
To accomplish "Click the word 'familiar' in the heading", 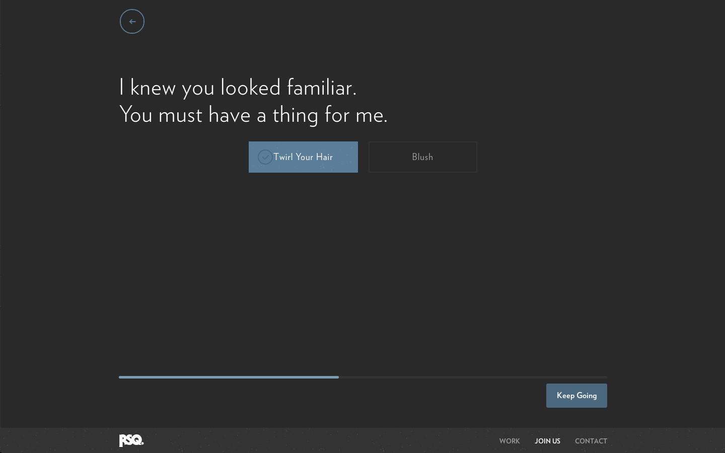I will pyautogui.click(x=321, y=88).
